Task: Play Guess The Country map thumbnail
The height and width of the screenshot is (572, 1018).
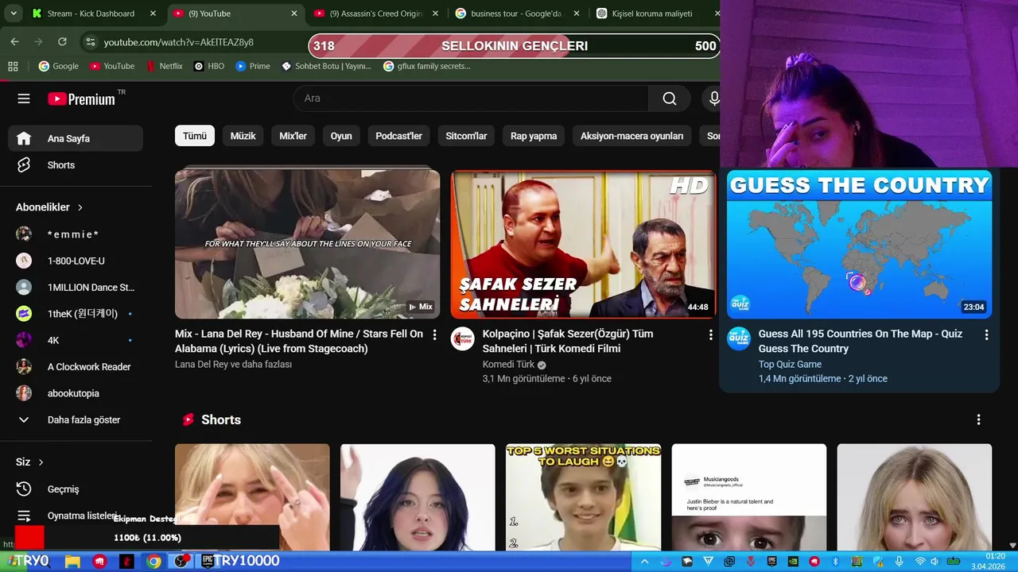Action: pyautogui.click(x=859, y=244)
